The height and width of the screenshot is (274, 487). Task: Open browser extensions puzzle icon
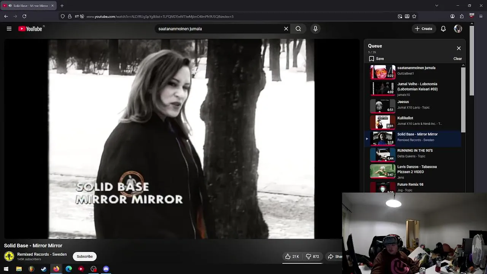click(462, 16)
